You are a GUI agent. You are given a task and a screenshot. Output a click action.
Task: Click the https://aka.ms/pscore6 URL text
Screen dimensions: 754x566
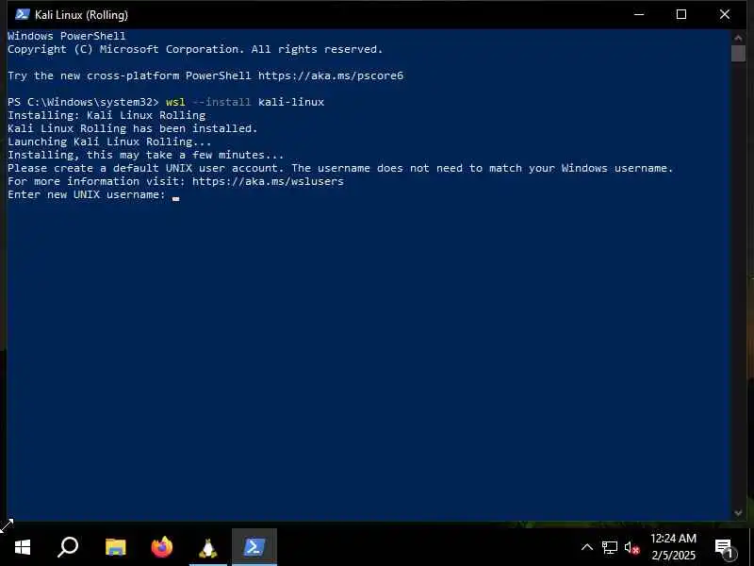click(331, 76)
